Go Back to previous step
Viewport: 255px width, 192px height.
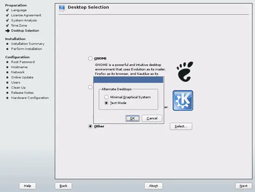click(x=64, y=186)
